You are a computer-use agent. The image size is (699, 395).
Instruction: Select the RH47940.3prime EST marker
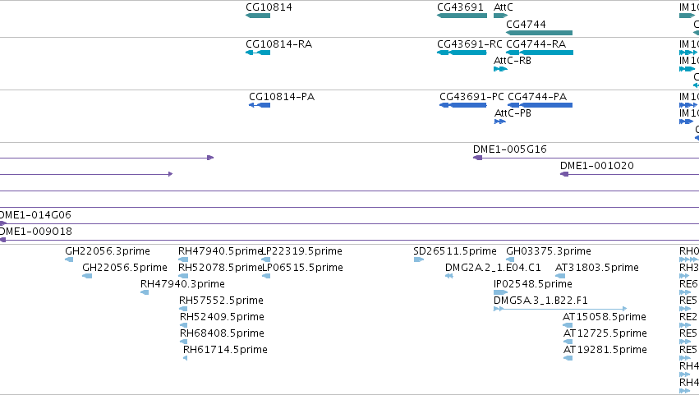(145, 292)
